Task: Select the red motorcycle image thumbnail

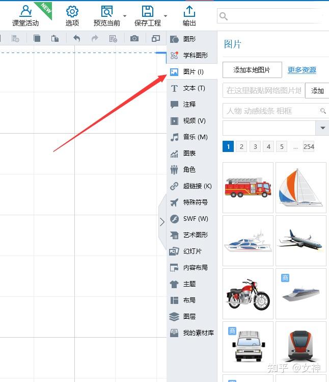Action: coord(248,294)
